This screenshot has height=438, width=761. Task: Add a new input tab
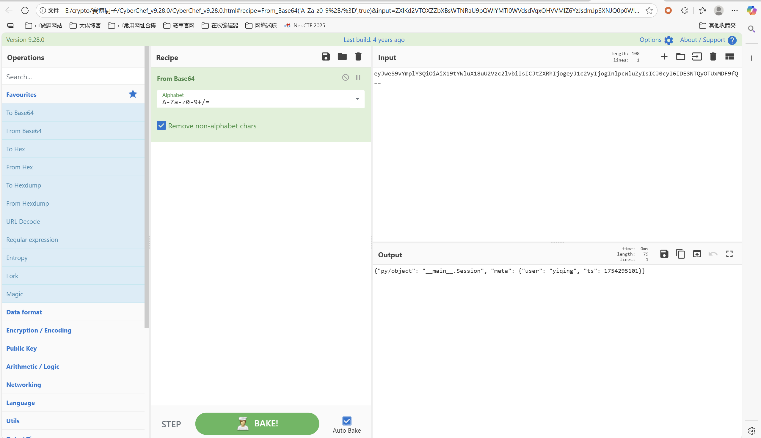click(664, 57)
